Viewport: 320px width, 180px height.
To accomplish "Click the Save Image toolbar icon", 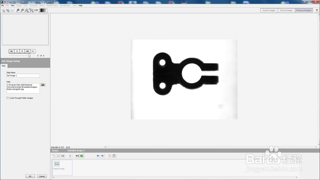I will click(x=8, y=10).
